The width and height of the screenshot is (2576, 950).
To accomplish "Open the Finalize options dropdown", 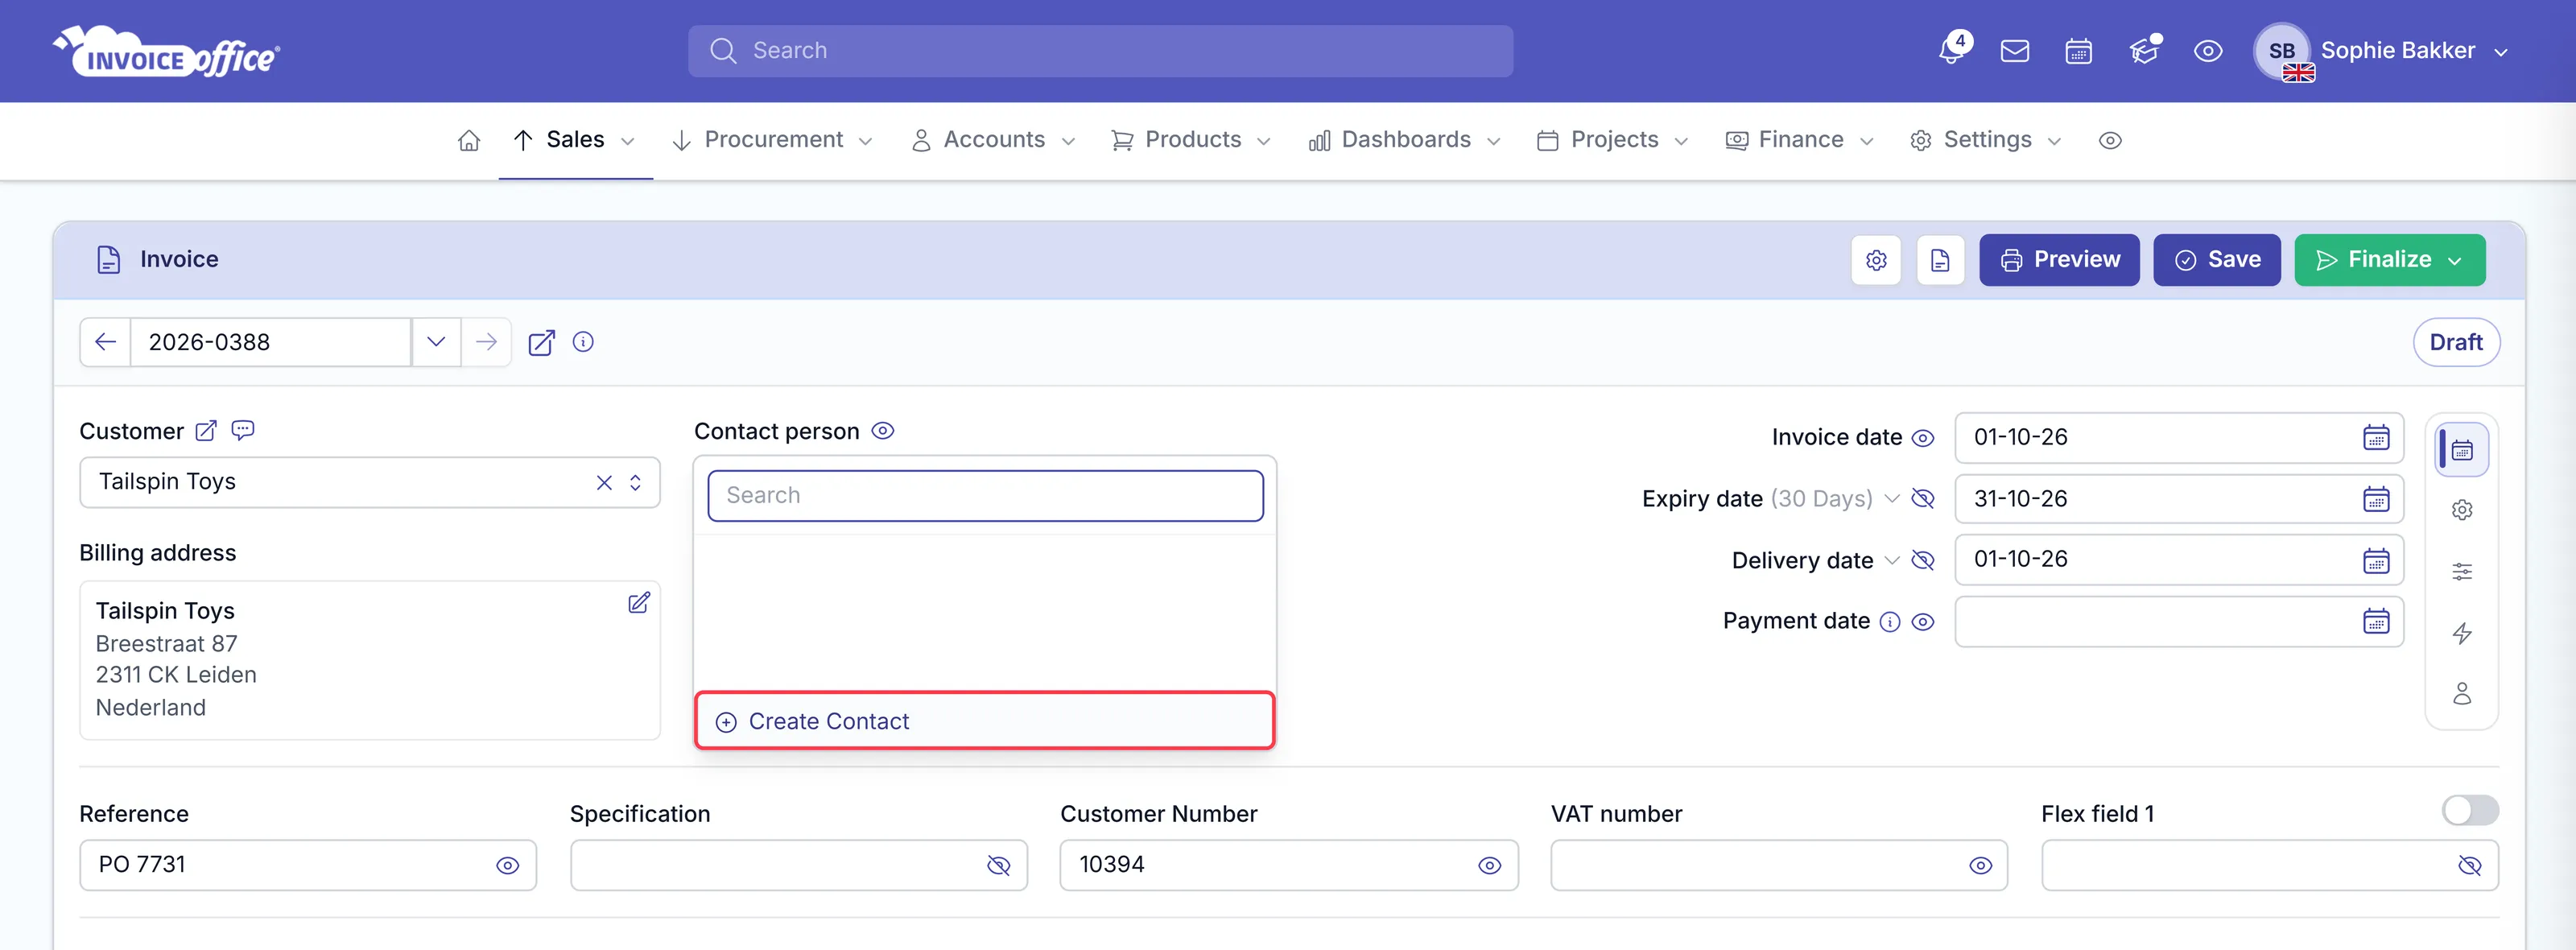I will (x=2455, y=261).
